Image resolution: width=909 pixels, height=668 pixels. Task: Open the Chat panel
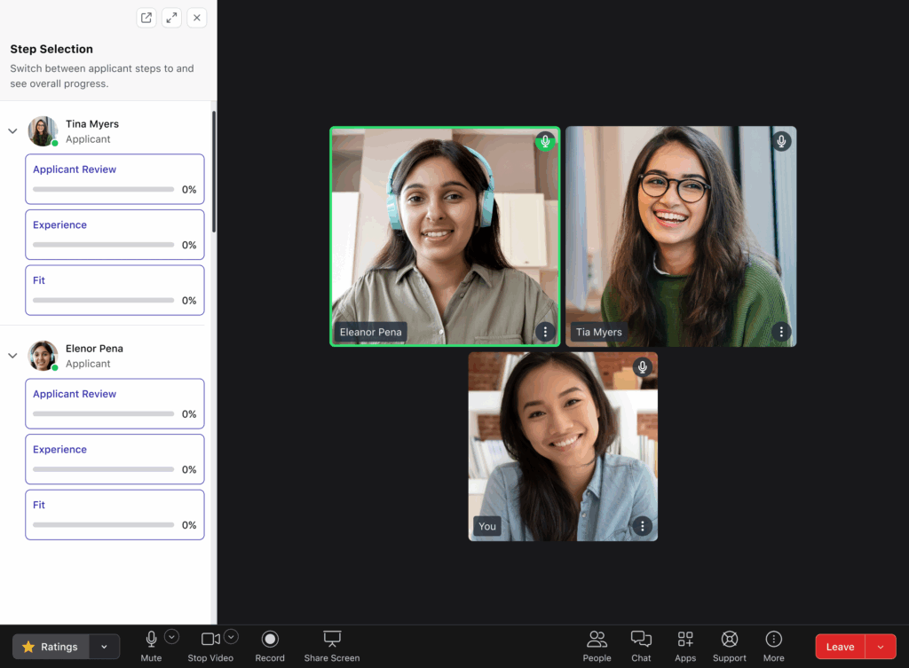click(641, 646)
